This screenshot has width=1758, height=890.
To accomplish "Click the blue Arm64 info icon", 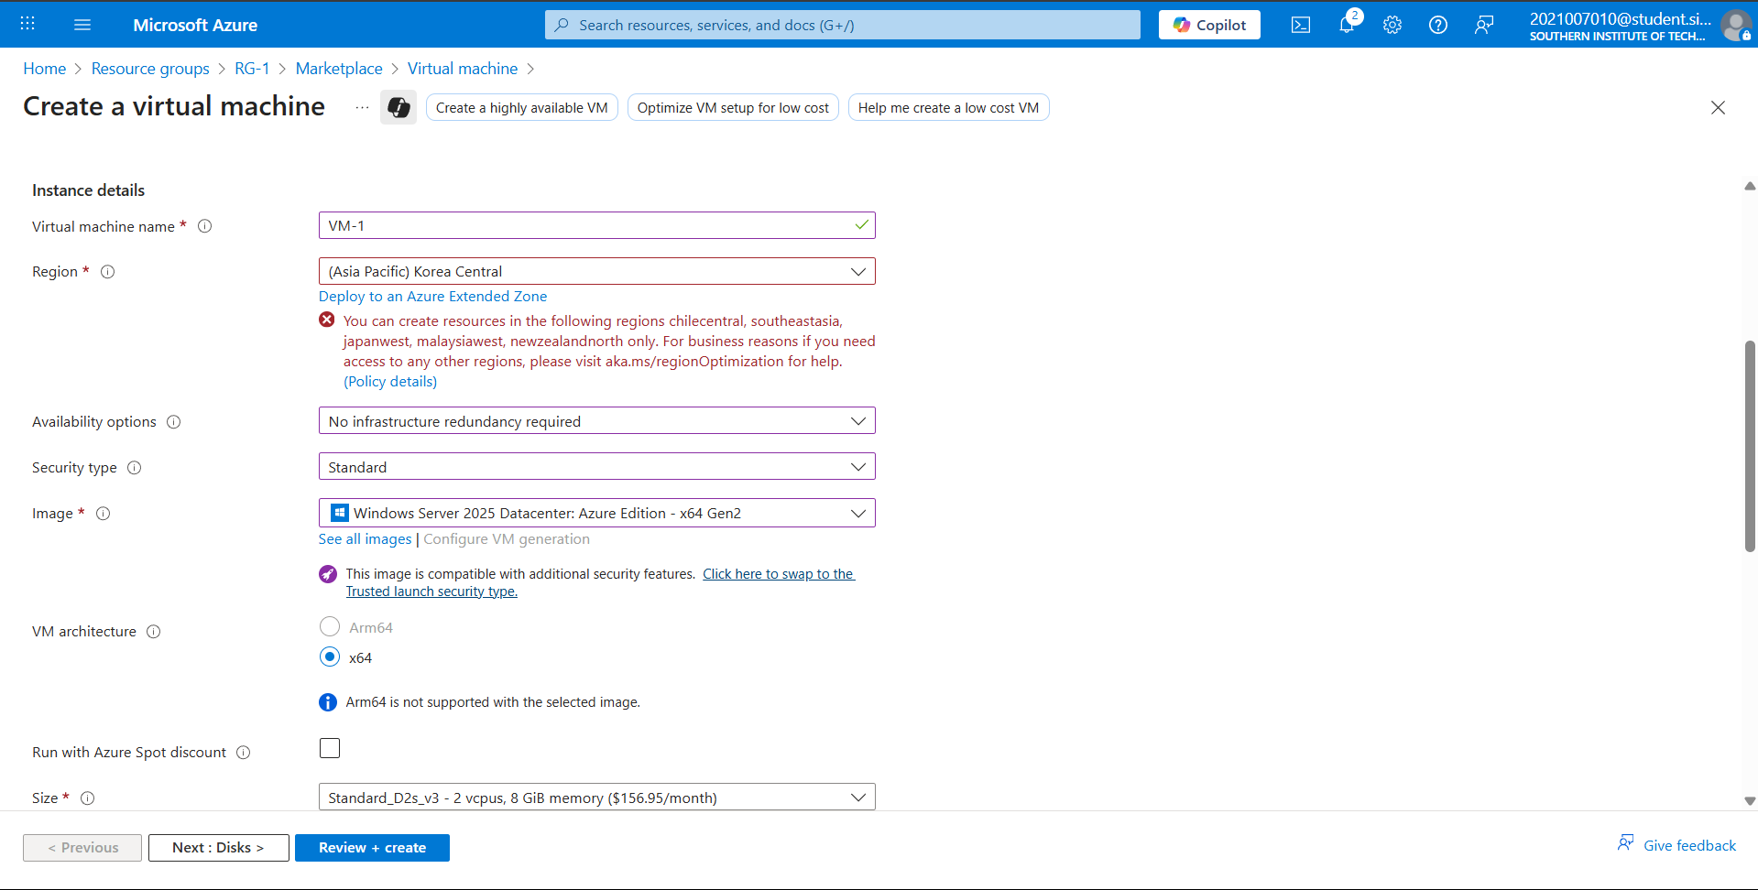I will click(328, 702).
